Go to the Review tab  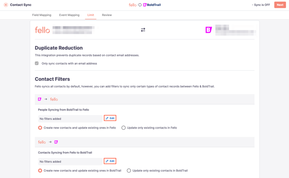[x=107, y=15]
